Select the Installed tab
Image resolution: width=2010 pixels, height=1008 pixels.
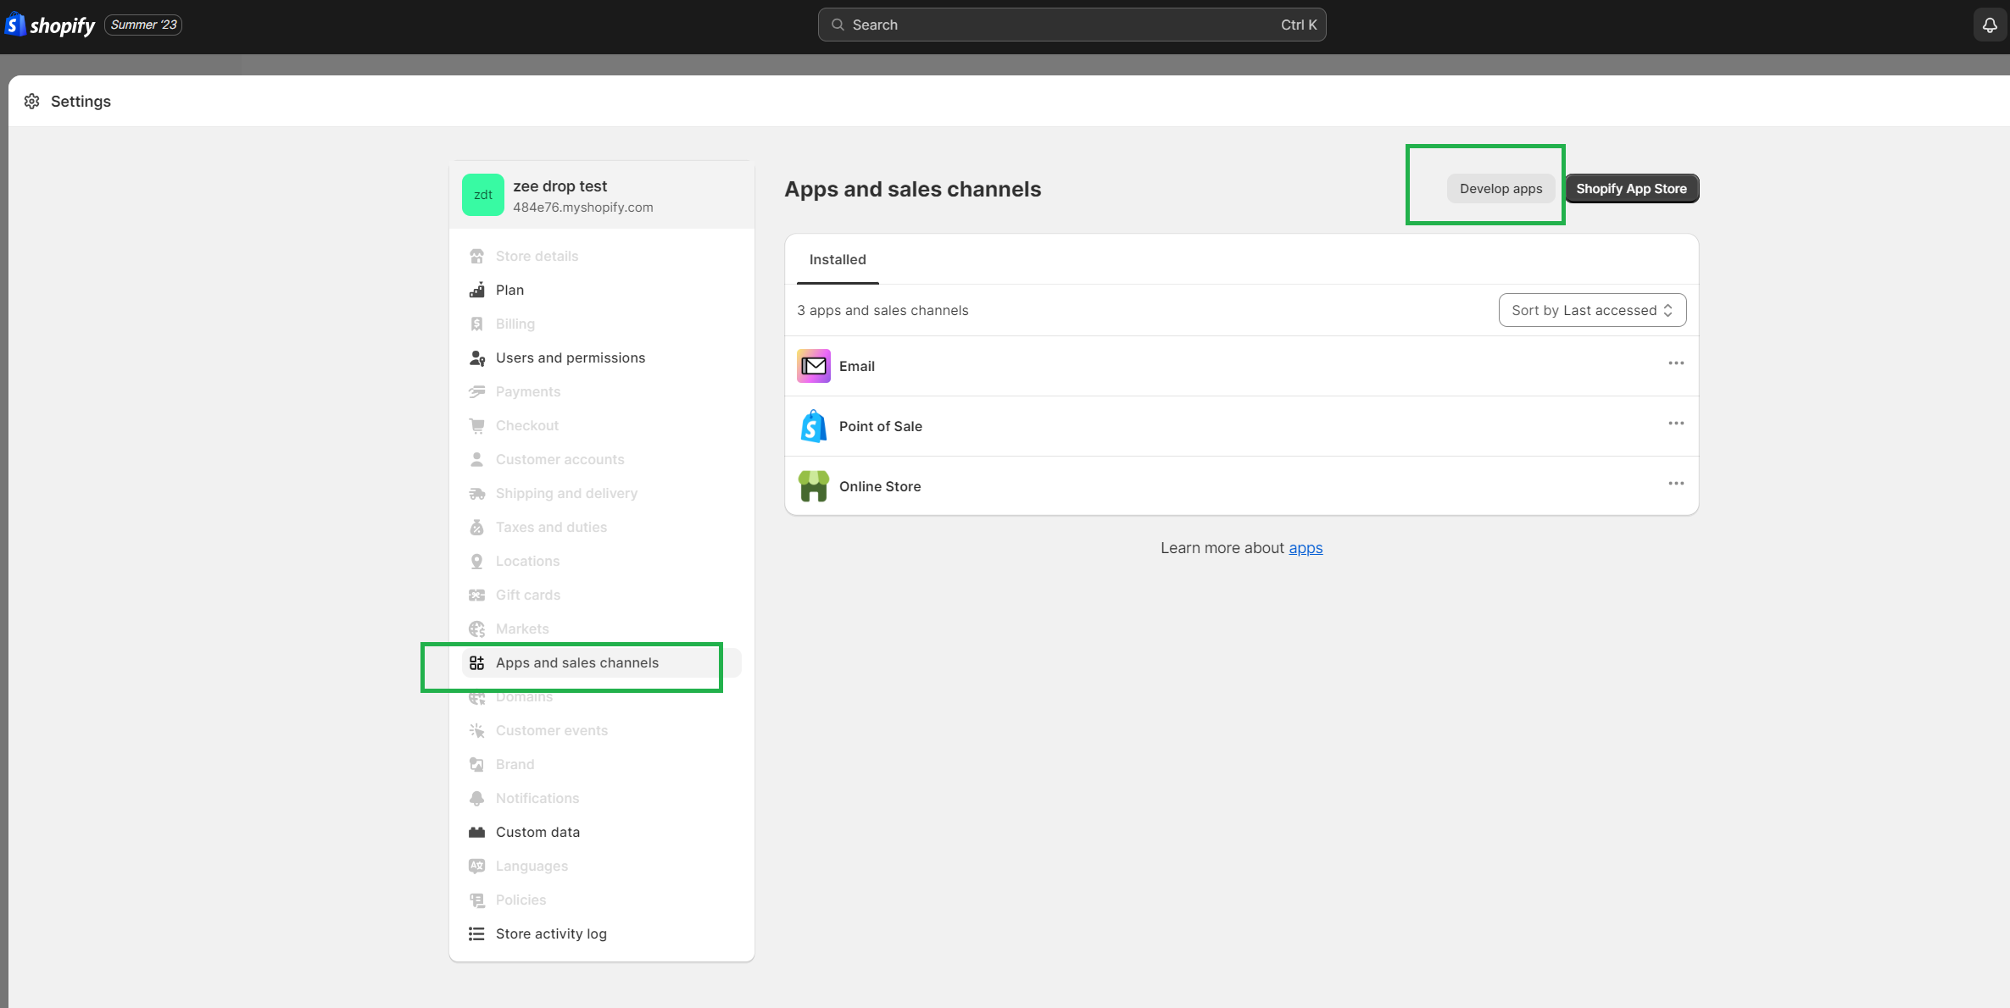[x=838, y=260]
